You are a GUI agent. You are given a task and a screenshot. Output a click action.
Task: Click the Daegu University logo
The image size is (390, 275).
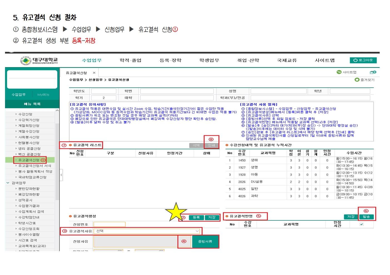coord(39,60)
